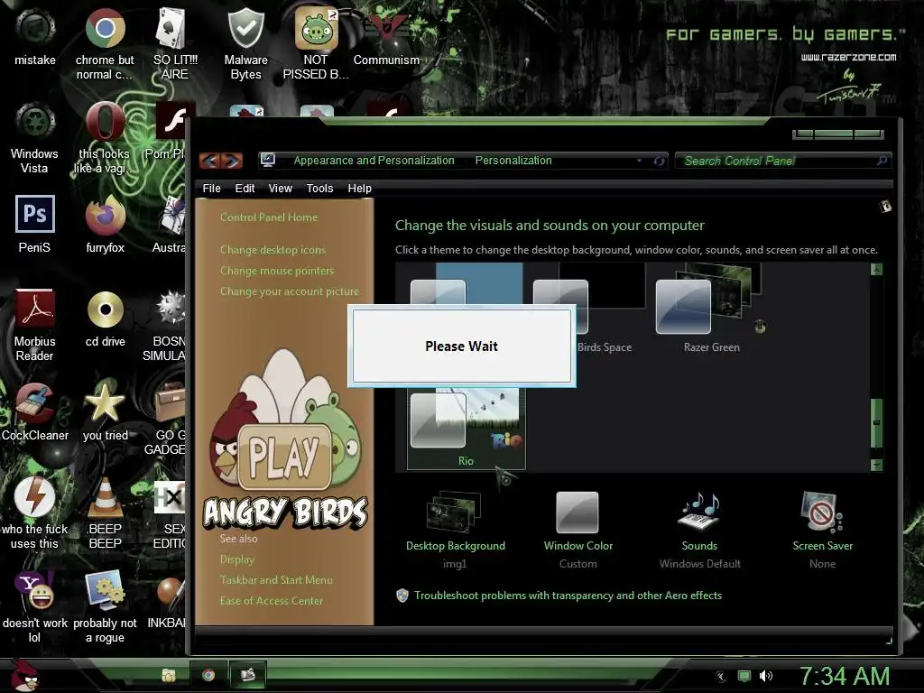Open the folder icon on the taskbar

pyautogui.click(x=169, y=675)
